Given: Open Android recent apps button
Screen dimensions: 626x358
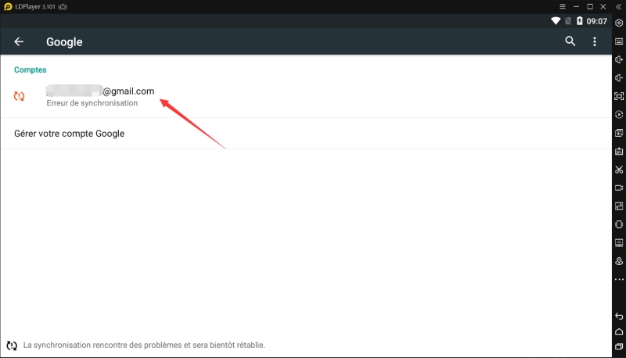Looking at the screenshot, I should [619, 346].
